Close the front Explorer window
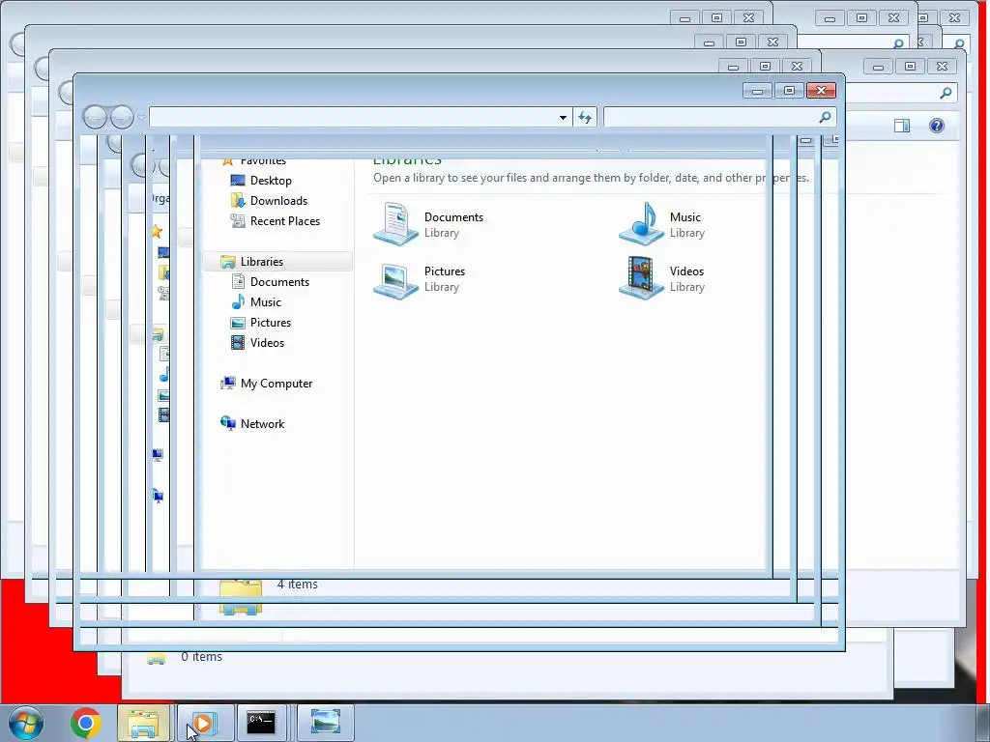Screen dimensions: 990x742 coord(822,91)
